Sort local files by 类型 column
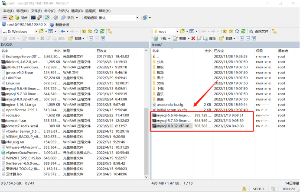This screenshot has width=300, height=192. (x=78, y=51)
